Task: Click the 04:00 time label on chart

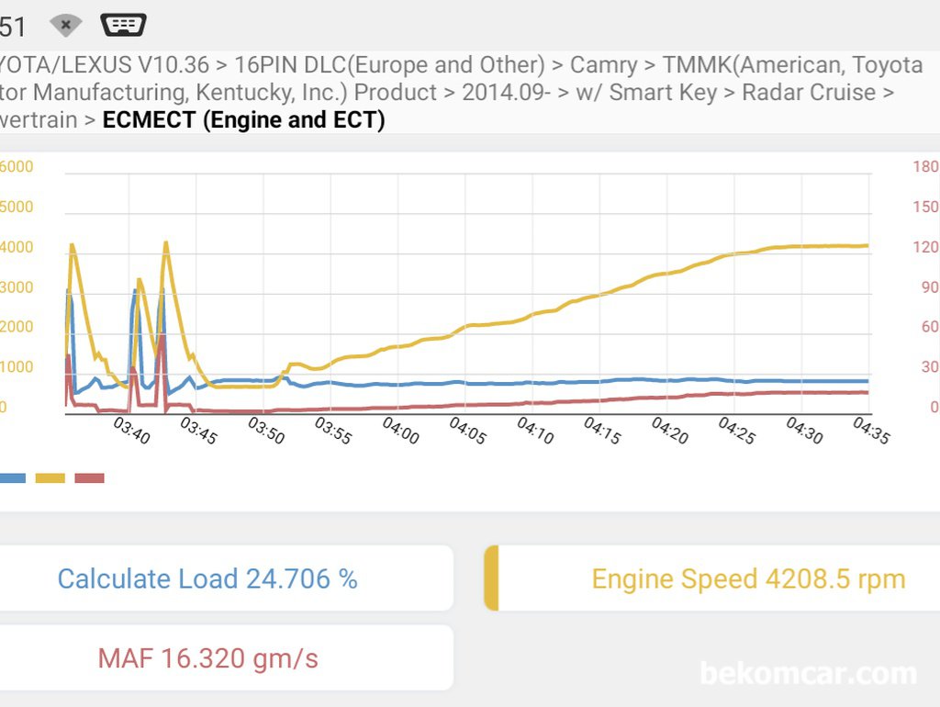Action: pyautogui.click(x=400, y=430)
